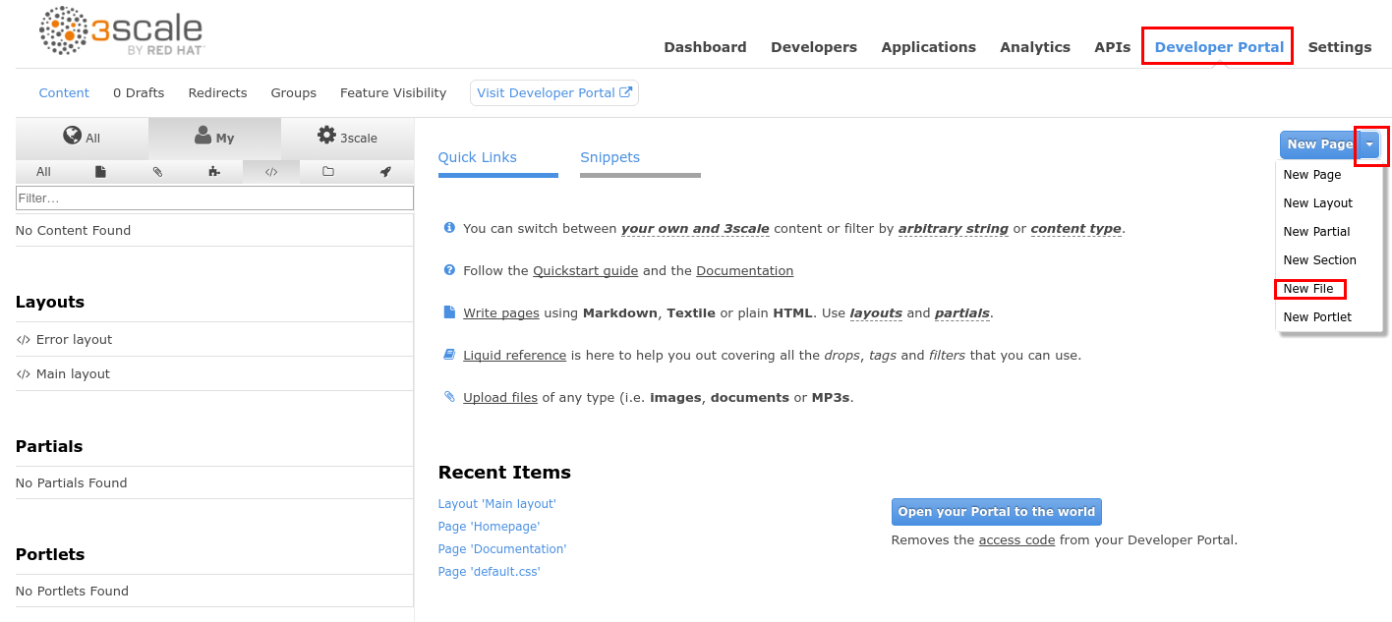This screenshot has height=622, width=1392.
Task: Filter content by rocket portlets icon
Action: click(385, 172)
